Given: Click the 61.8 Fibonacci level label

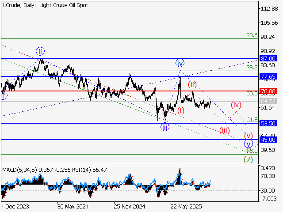Looking at the screenshot, I should (252, 120).
